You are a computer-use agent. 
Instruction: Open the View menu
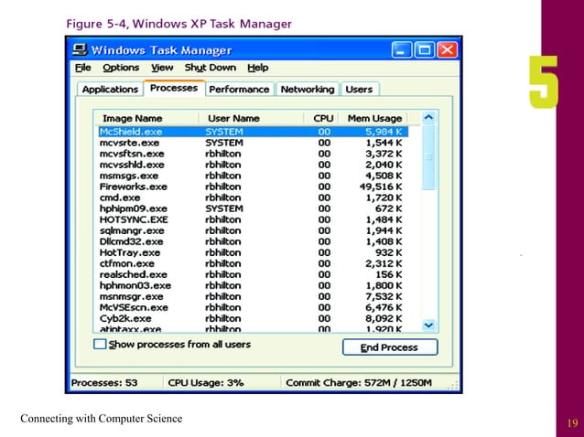pos(162,68)
